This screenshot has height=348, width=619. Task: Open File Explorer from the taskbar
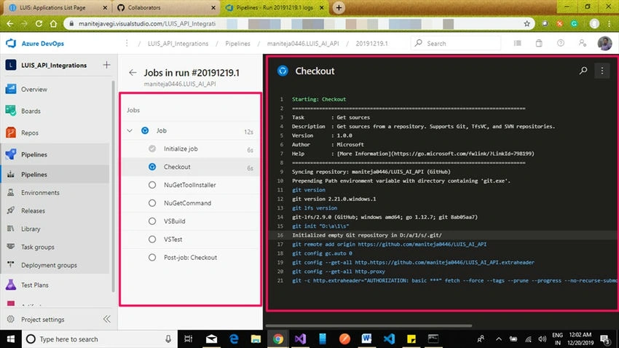pyautogui.click(x=256, y=339)
